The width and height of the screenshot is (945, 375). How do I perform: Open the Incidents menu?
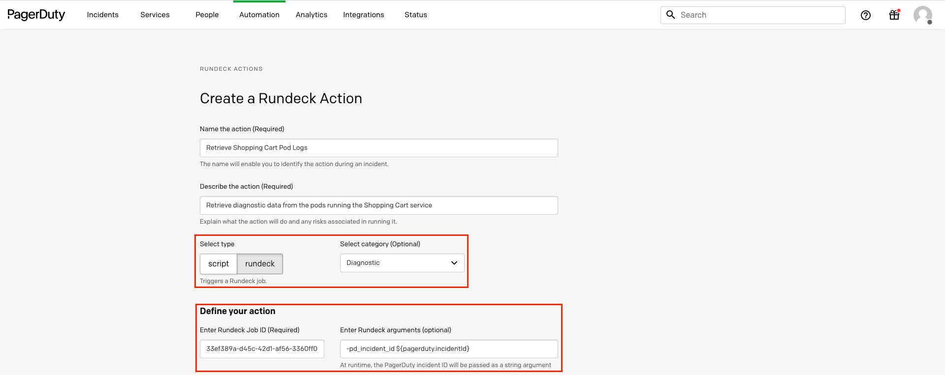pyautogui.click(x=103, y=15)
